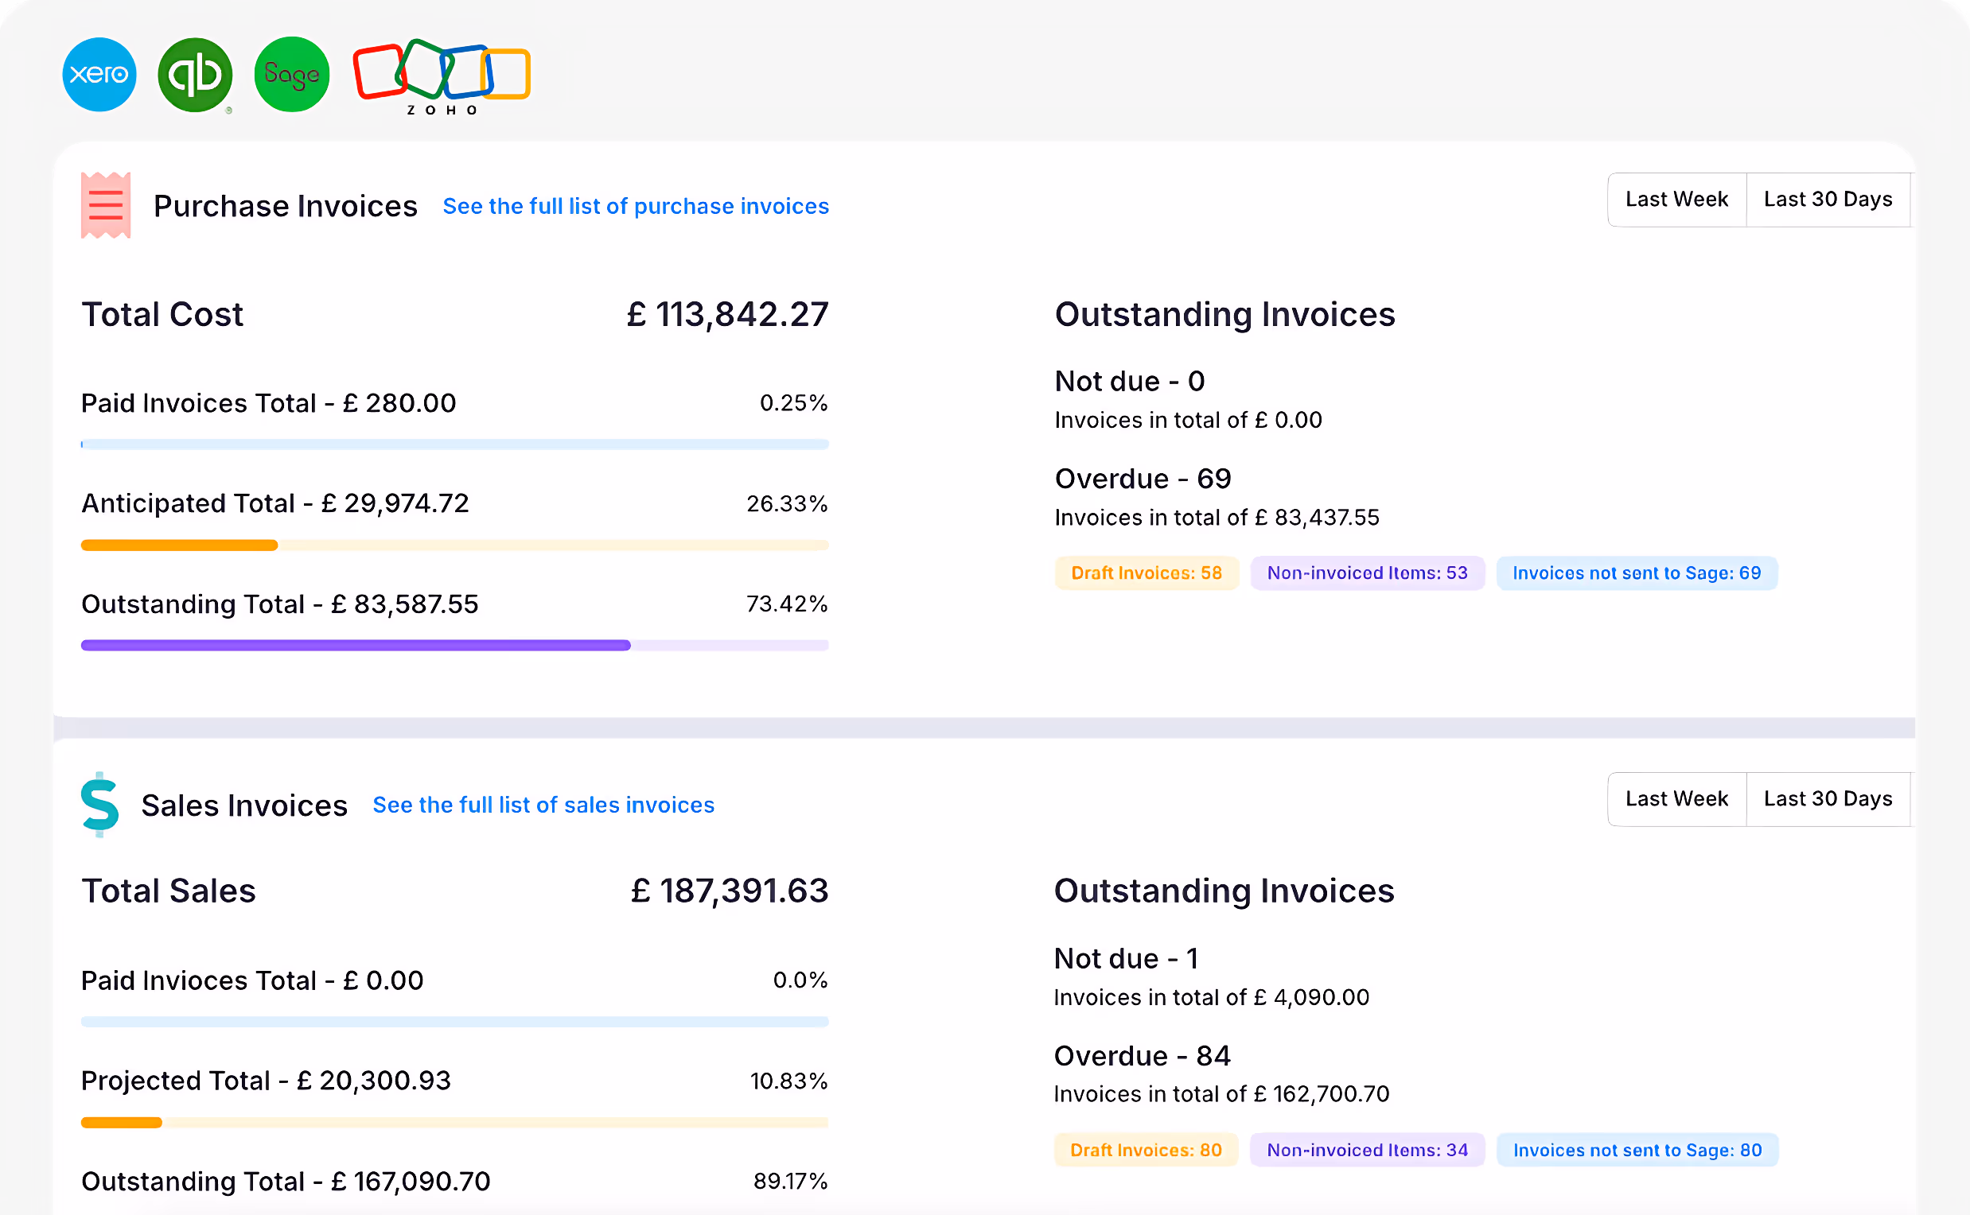The width and height of the screenshot is (1970, 1215).
Task: Expand the Overdue - 84 sales invoices
Action: pos(1143,1055)
